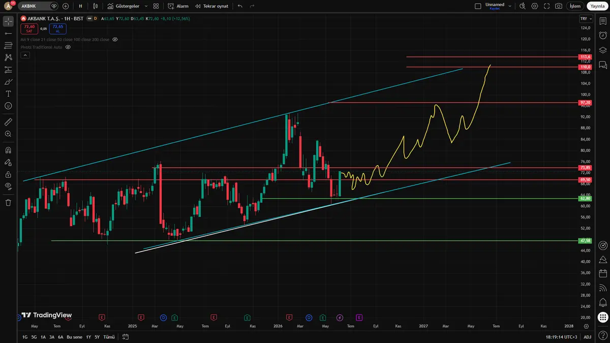Click the Yayınla publish button
Image resolution: width=610 pixels, height=343 pixels.
click(x=597, y=6)
